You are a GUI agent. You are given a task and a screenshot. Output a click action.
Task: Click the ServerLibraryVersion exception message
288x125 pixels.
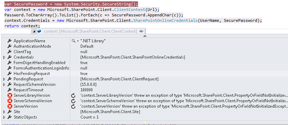coord(184,95)
